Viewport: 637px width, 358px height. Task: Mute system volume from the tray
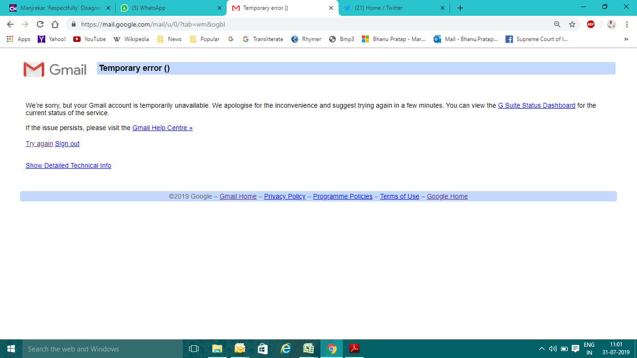point(553,348)
